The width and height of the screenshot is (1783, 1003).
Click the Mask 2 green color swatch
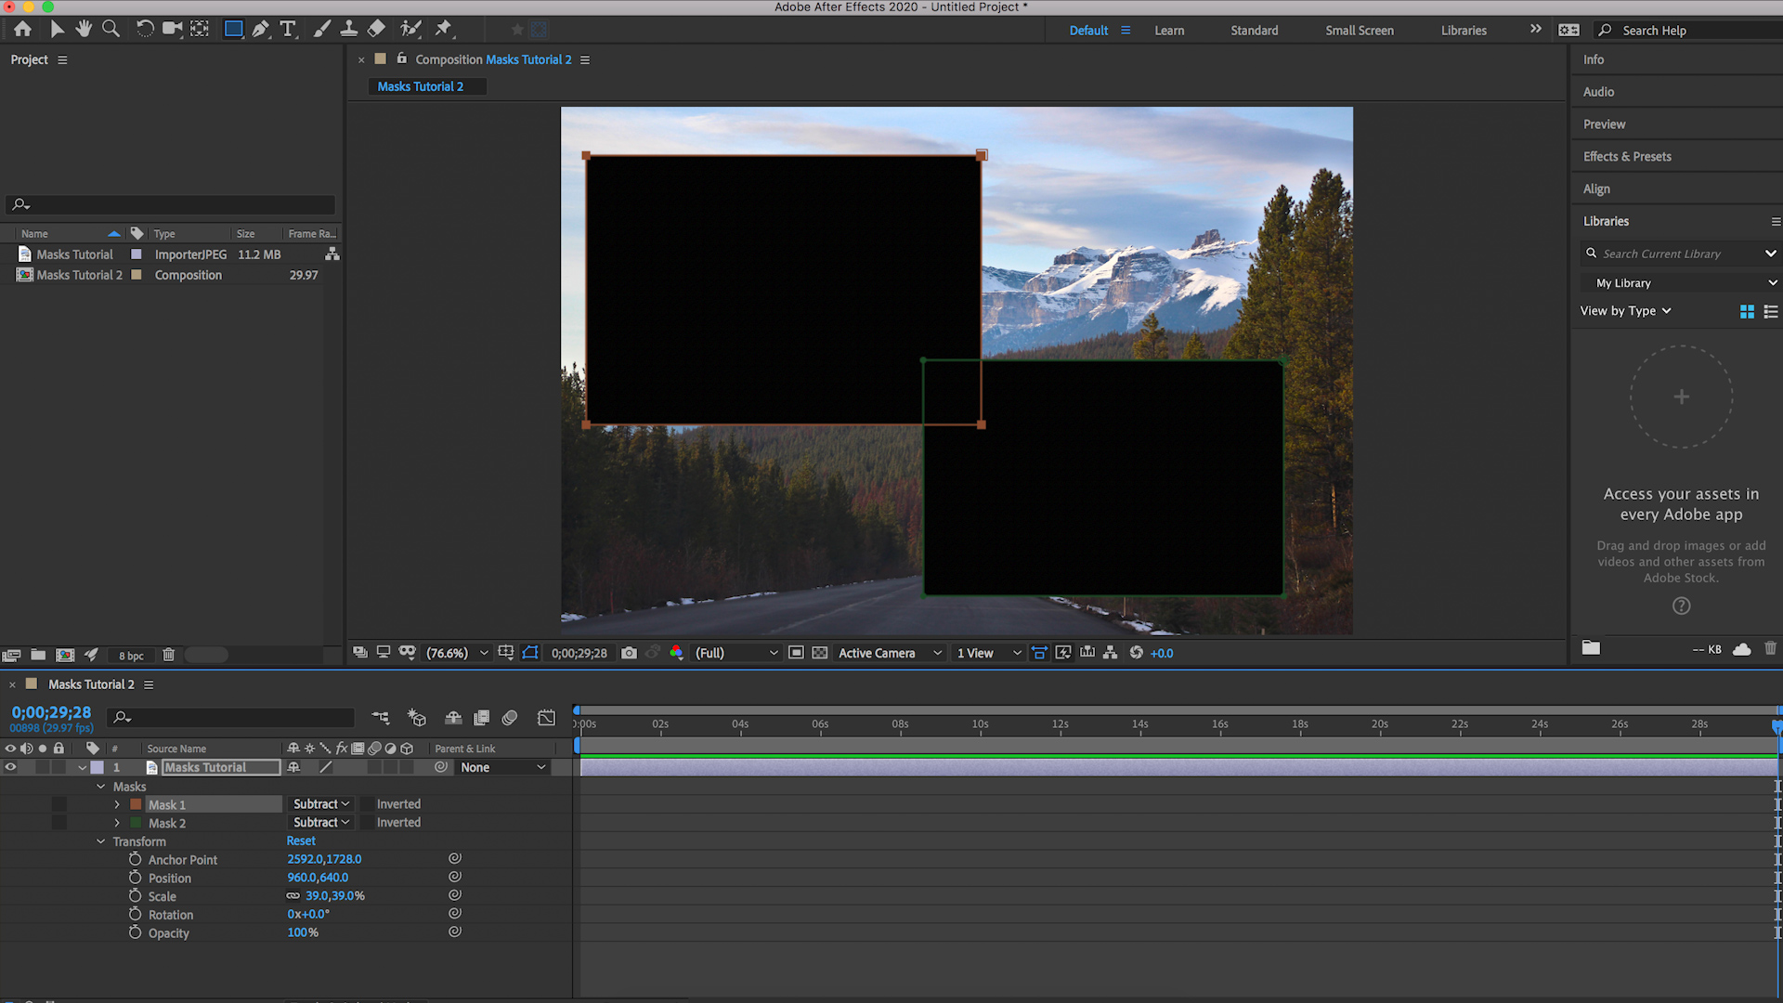(135, 822)
